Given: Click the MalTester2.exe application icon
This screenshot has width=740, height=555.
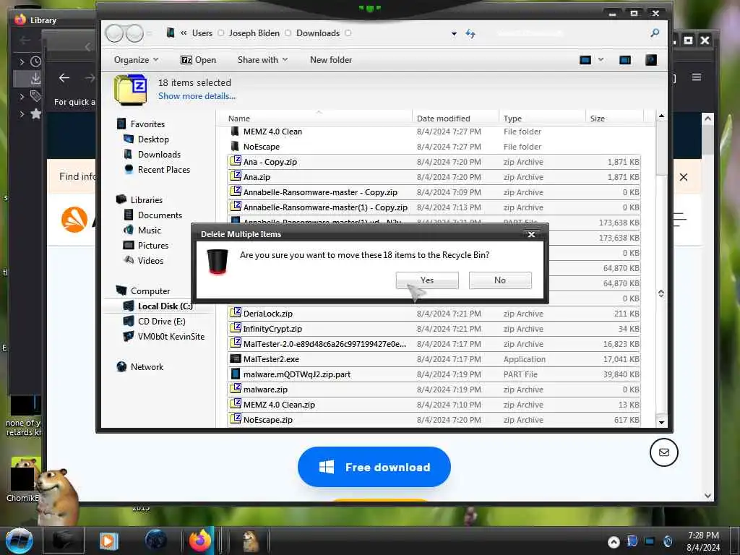Looking at the screenshot, I should coord(235,358).
